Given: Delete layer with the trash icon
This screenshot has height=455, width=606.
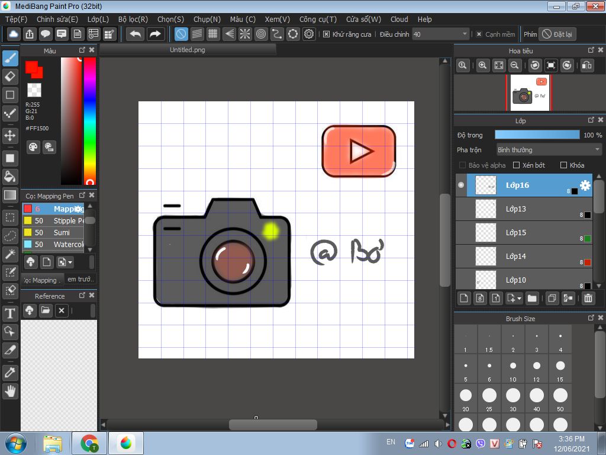Looking at the screenshot, I should click(588, 299).
